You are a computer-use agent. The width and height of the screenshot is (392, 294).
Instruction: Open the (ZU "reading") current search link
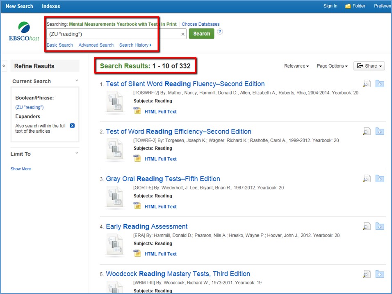(x=30, y=107)
